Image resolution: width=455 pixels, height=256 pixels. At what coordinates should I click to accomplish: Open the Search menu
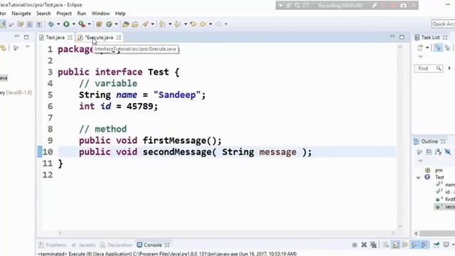tap(43, 14)
